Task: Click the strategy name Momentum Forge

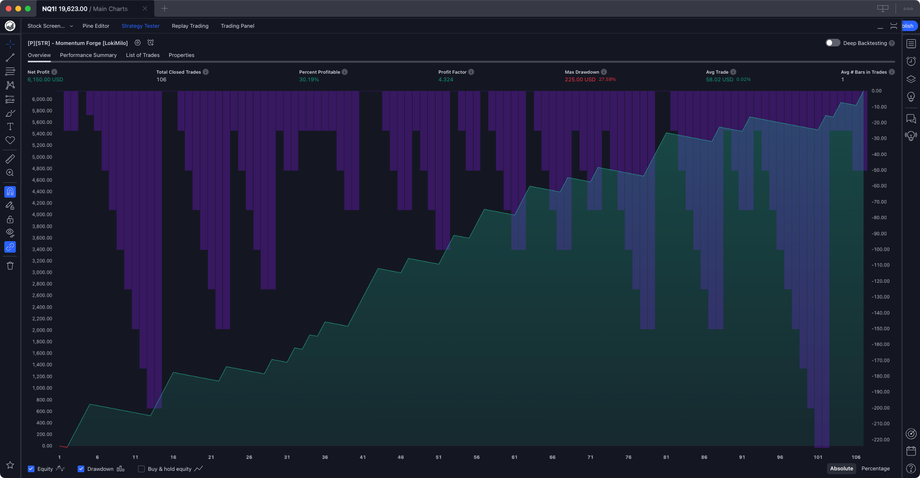Action: 78,43
